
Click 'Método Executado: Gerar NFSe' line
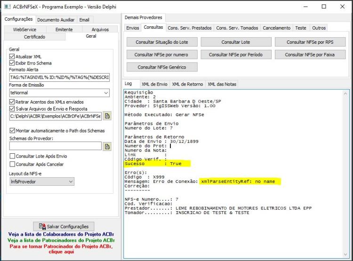pyautogui.click(x=164, y=115)
